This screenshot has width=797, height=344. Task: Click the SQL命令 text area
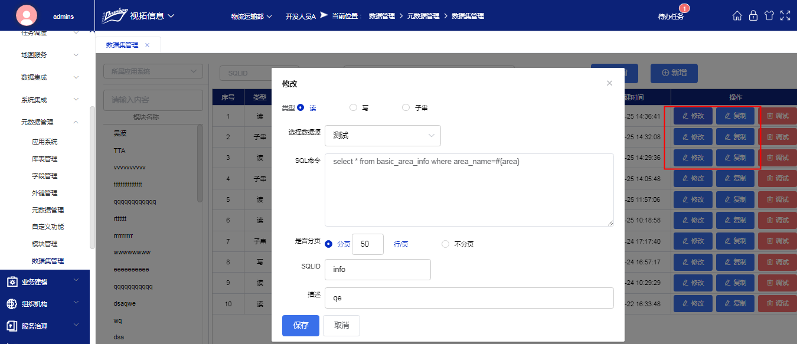(469, 189)
